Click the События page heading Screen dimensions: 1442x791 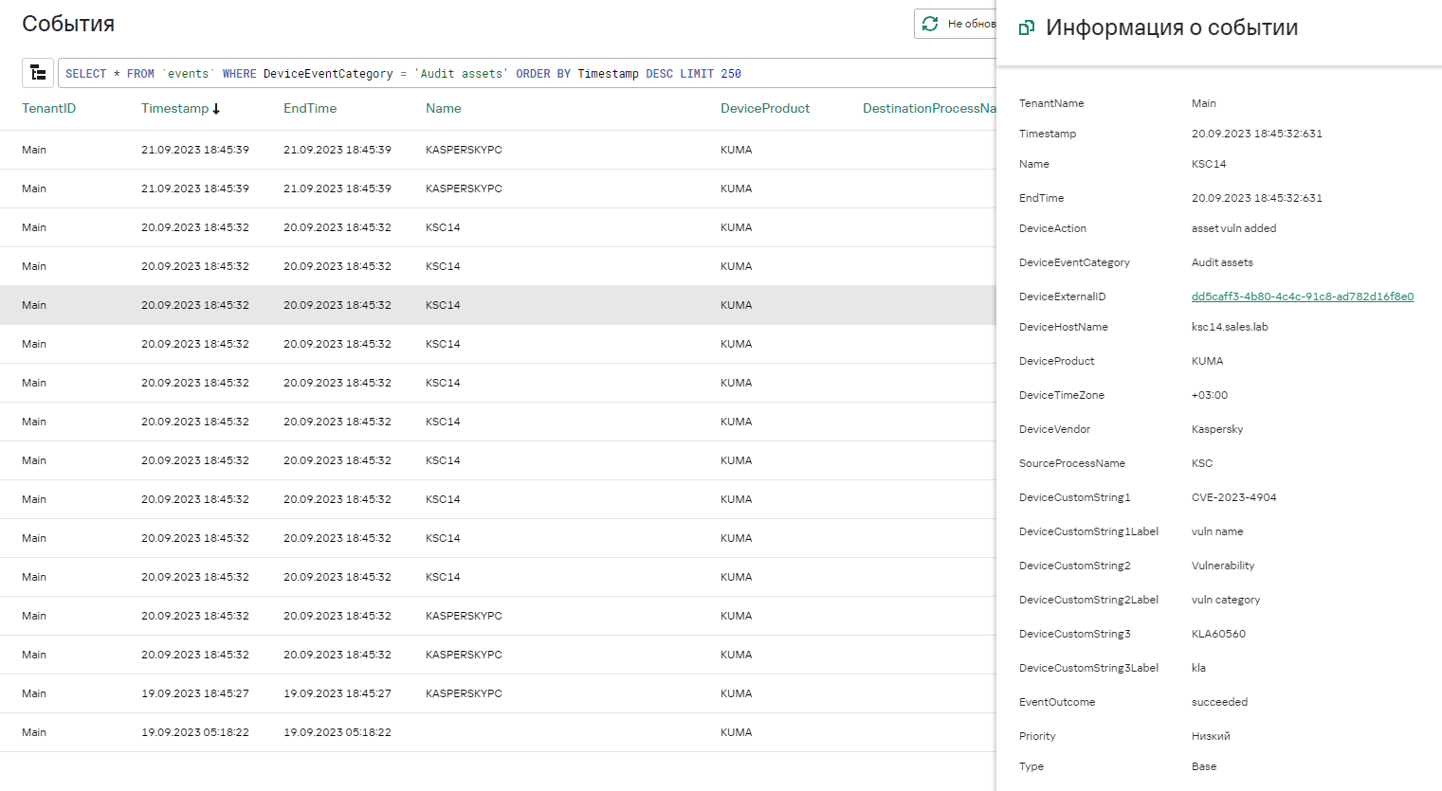tap(68, 24)
